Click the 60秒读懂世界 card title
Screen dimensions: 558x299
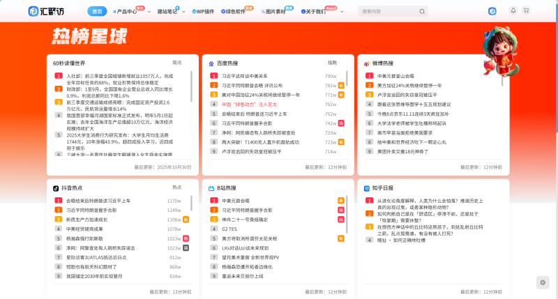coord(69,63)
